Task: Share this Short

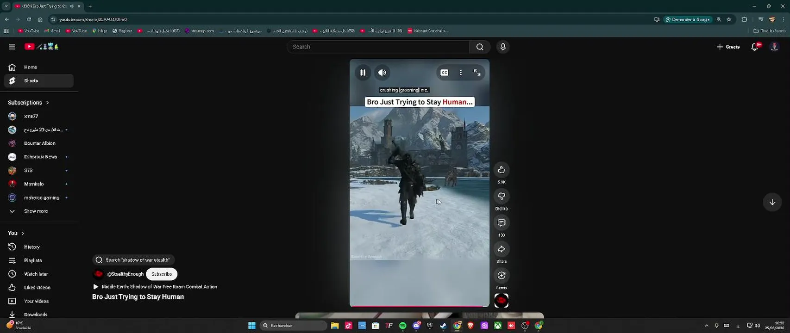Action: tap(502, 249)
